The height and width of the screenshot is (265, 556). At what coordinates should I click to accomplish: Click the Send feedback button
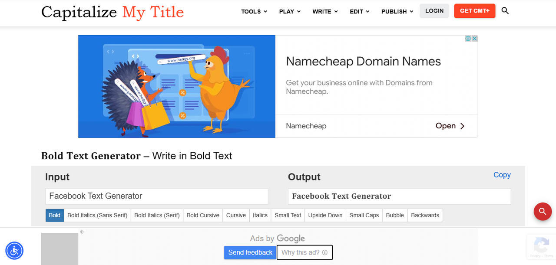click(250, 252)
